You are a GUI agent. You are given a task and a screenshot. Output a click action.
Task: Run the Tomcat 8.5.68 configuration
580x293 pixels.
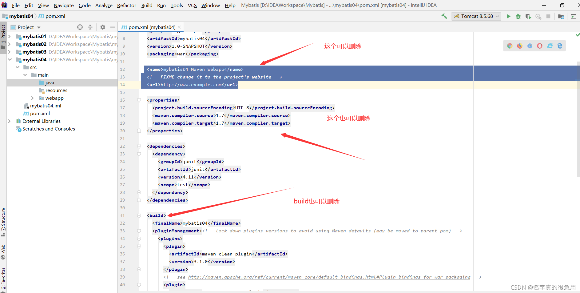pyautogui.click(x=508, y=16)
